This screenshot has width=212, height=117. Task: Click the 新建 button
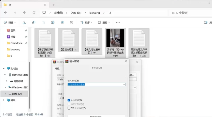[x=10, y=23]
